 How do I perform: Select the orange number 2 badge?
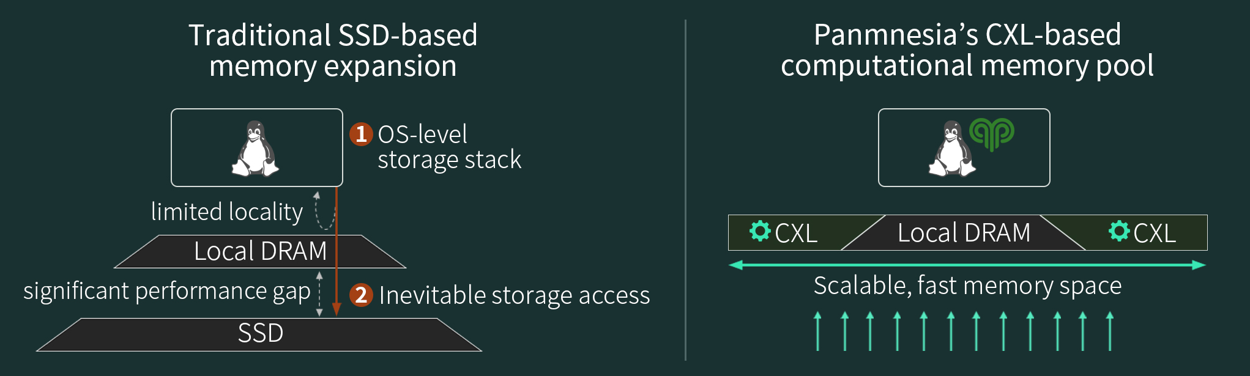pos(361,295)
